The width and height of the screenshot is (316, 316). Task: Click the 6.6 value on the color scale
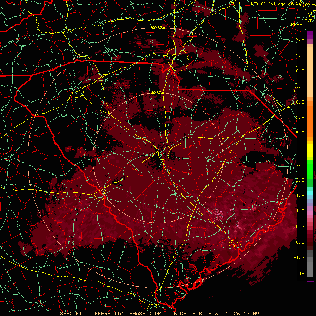pos(300,102)
